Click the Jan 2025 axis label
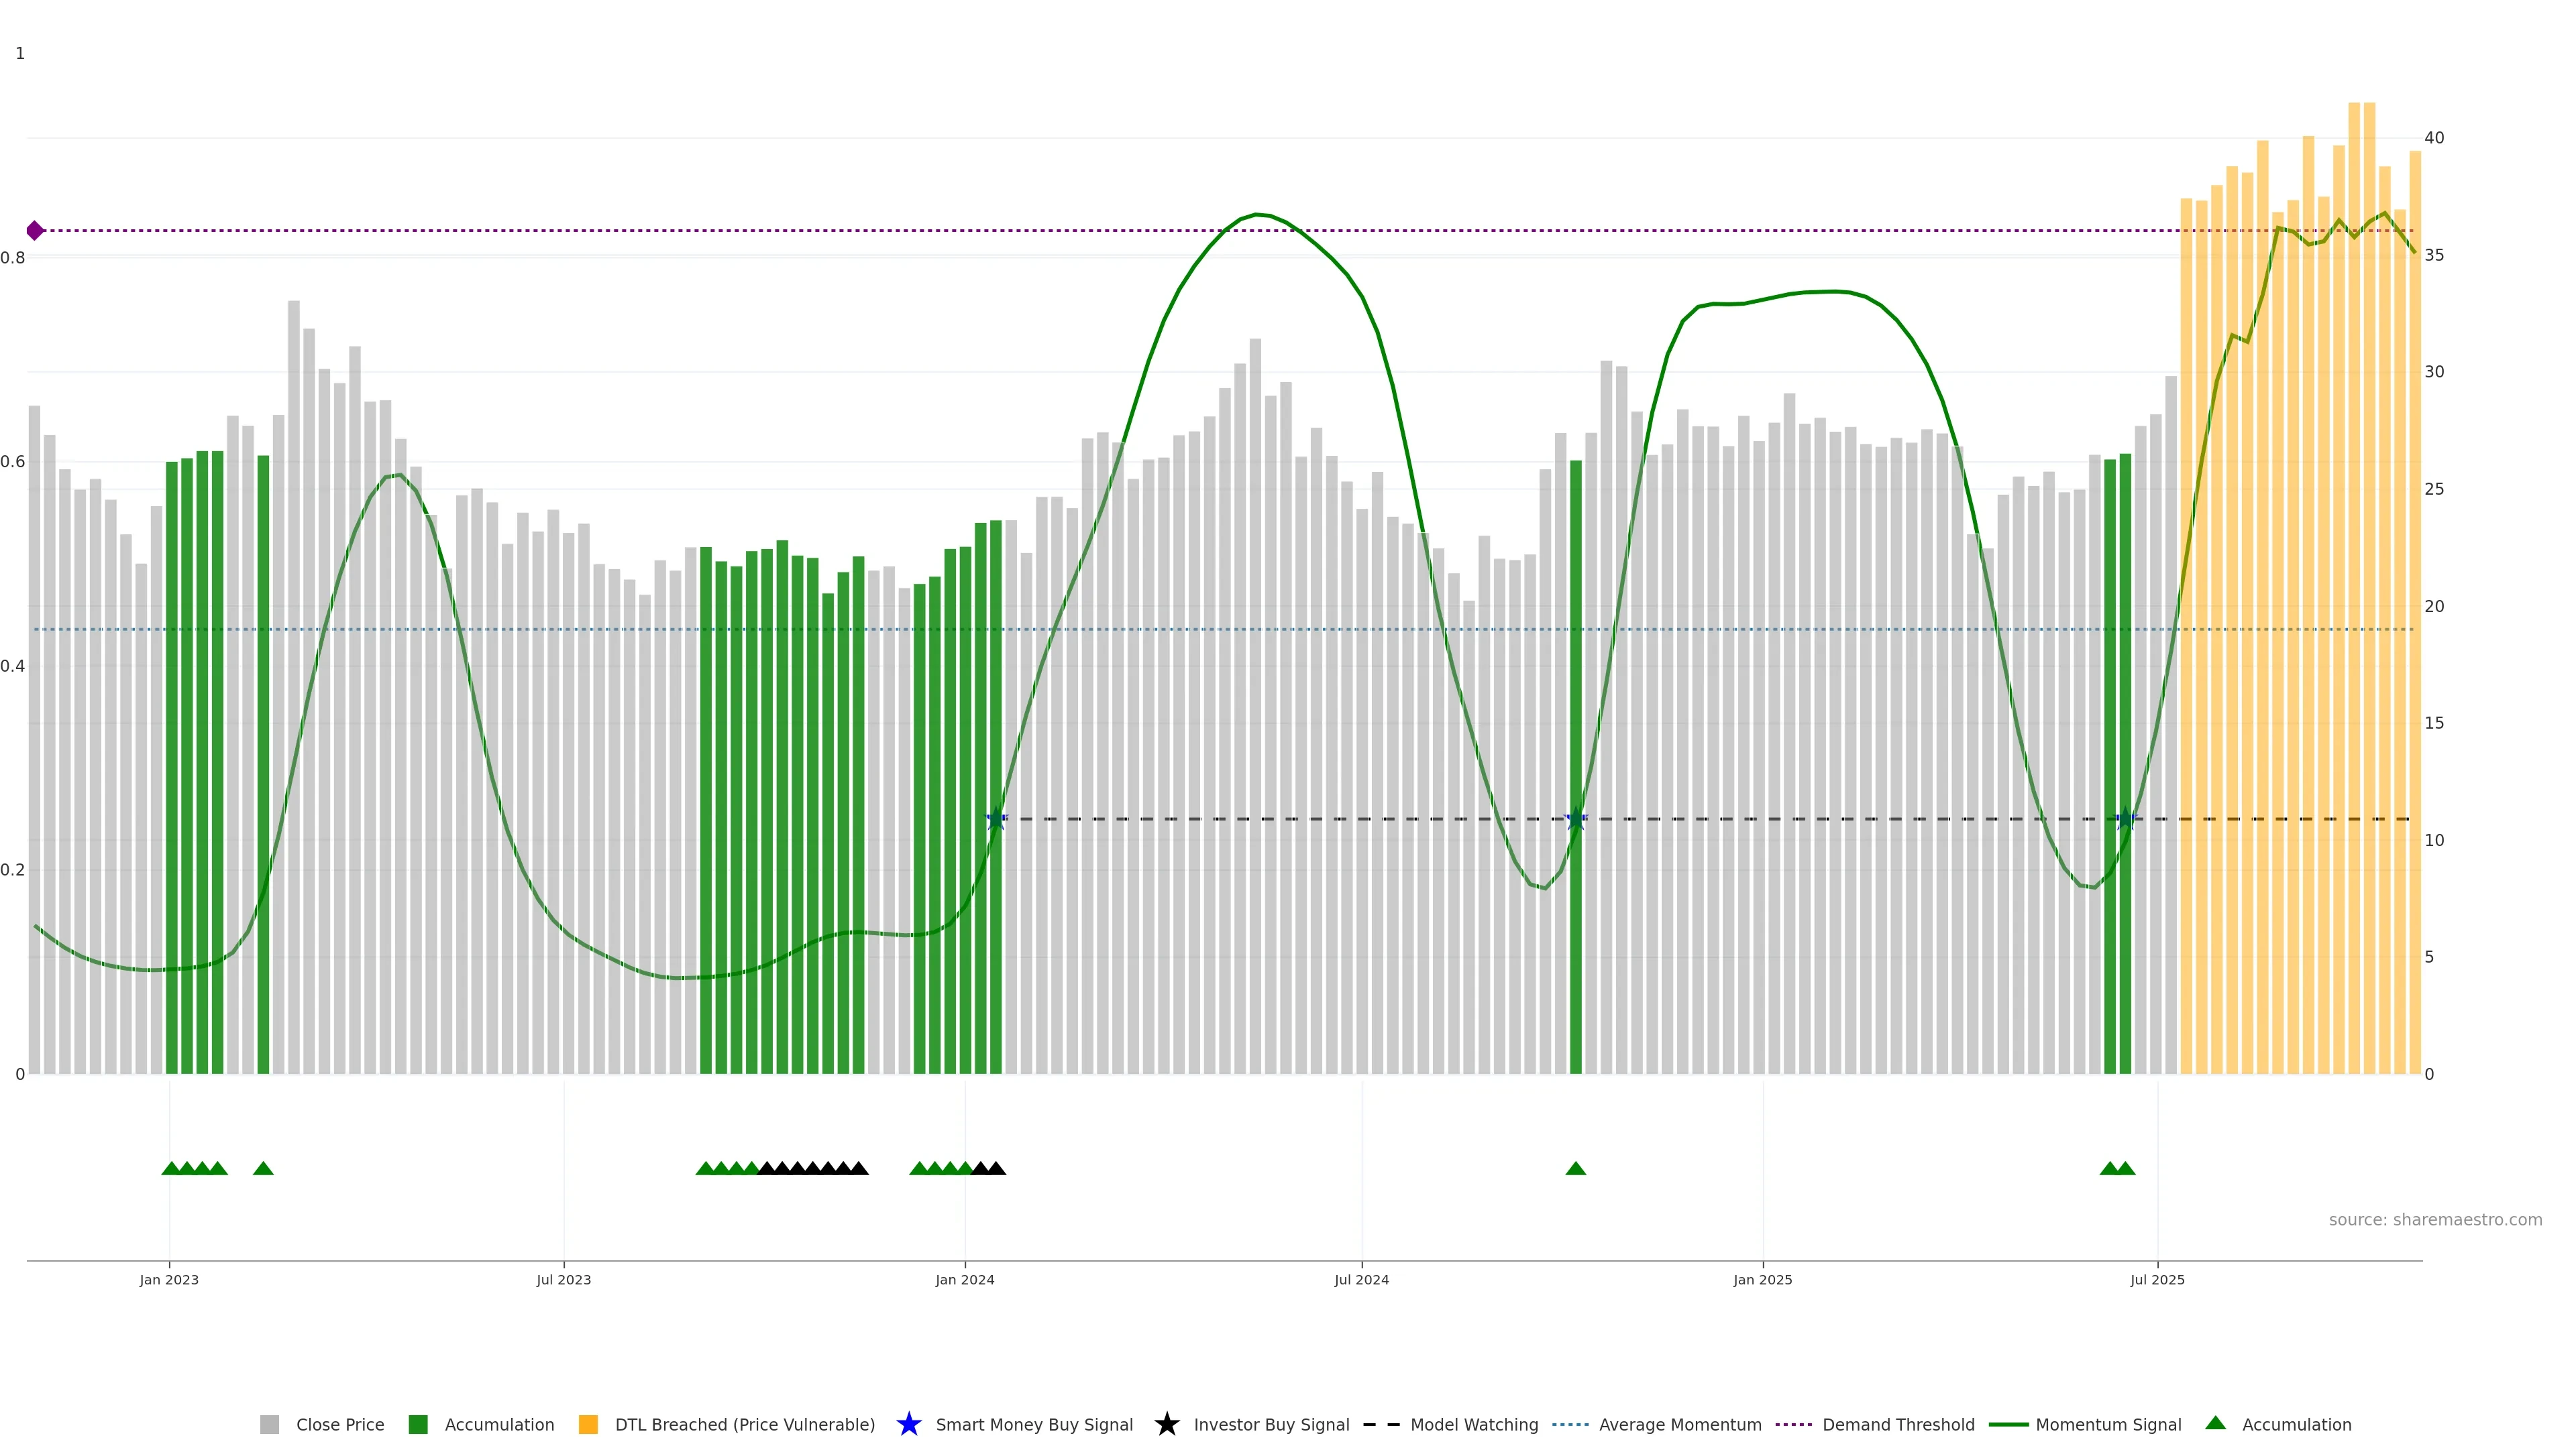Screen dimensions: 2576x1448 click(1762, 1280)
